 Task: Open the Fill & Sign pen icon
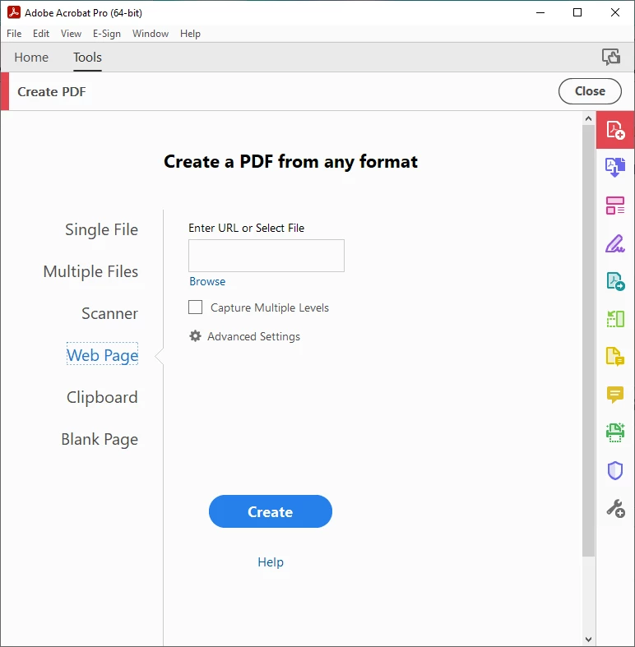615,243
